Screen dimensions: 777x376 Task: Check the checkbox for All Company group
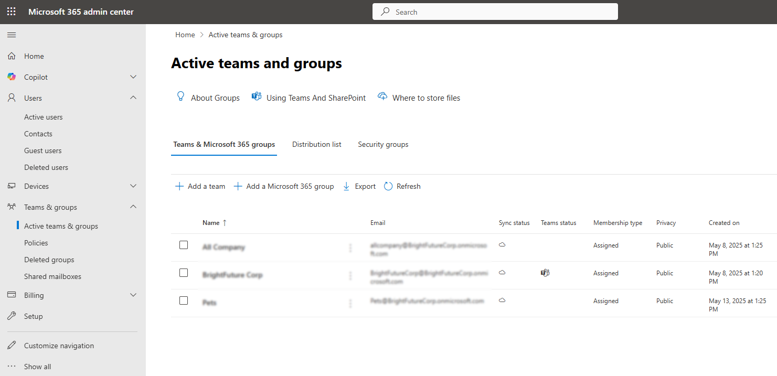(184, 244)
